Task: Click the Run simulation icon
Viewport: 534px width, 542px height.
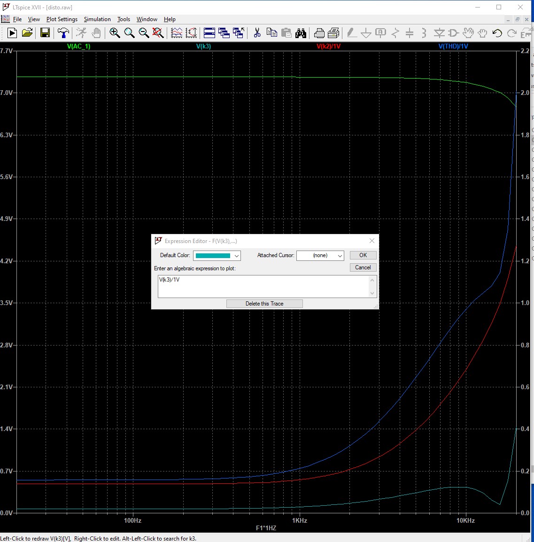Action: tap(12, 33)
